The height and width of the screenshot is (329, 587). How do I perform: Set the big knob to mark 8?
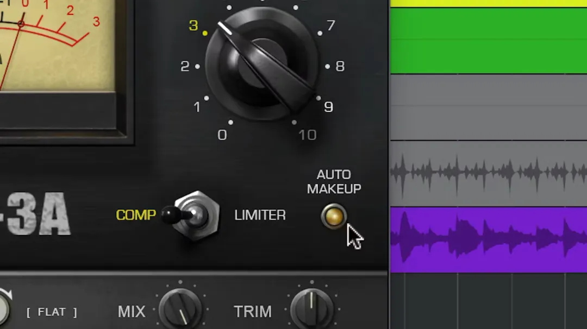click(340, 66)
